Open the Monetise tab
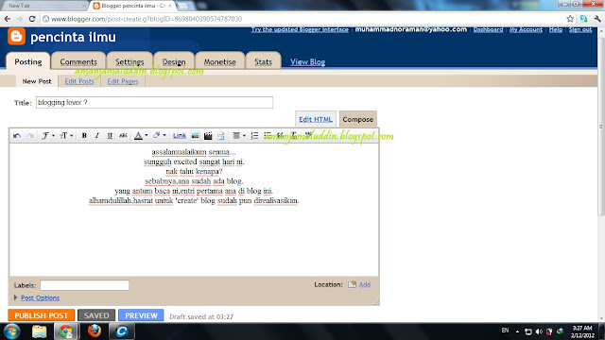 point(219,61)
